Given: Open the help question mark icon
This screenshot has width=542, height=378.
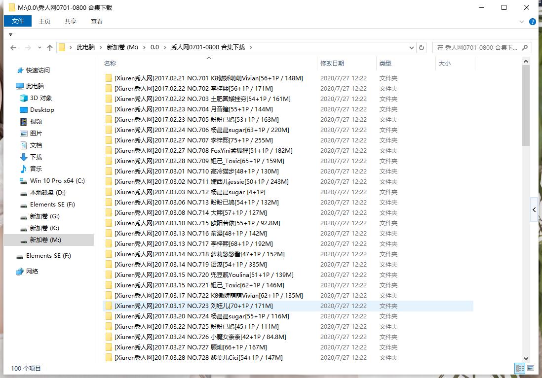Looking at the screenshot, I should click(532, 22).
